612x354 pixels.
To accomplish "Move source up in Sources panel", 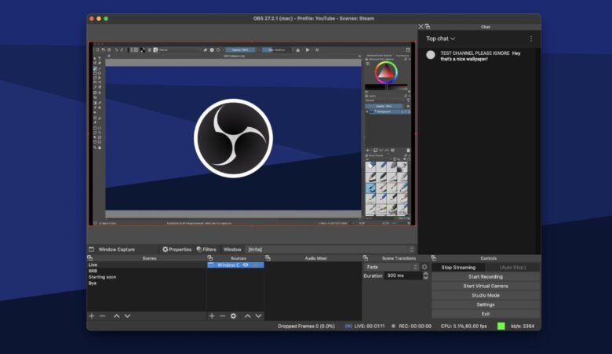I will click(247, 316).
